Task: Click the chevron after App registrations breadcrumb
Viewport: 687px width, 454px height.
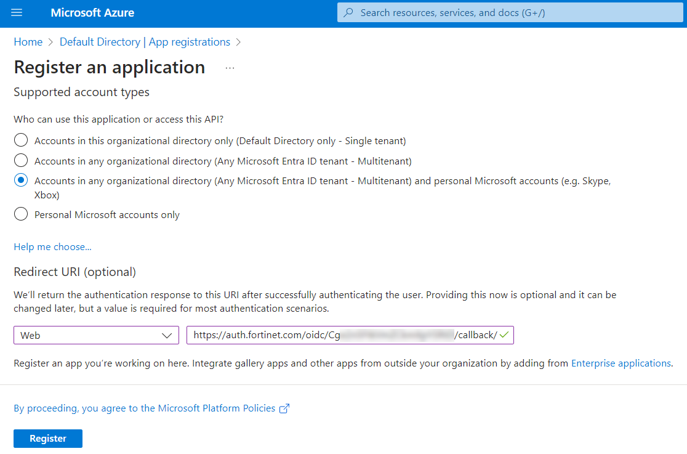Action: pyautogui.click(x=239, y=43)
